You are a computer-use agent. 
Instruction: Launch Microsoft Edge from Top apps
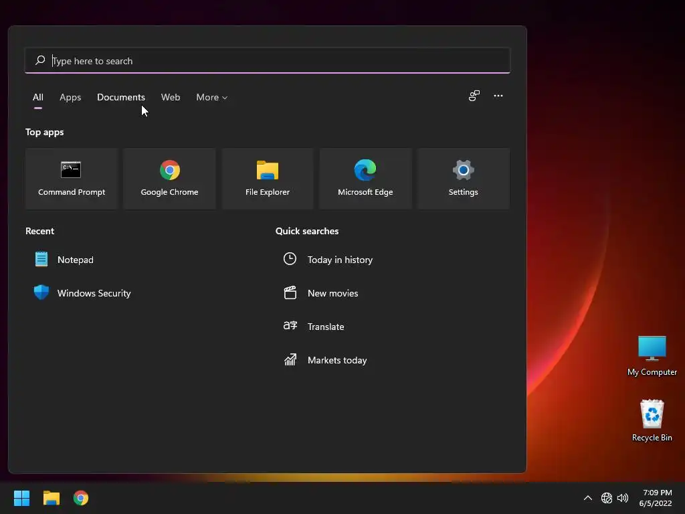(x=365, y=178)
